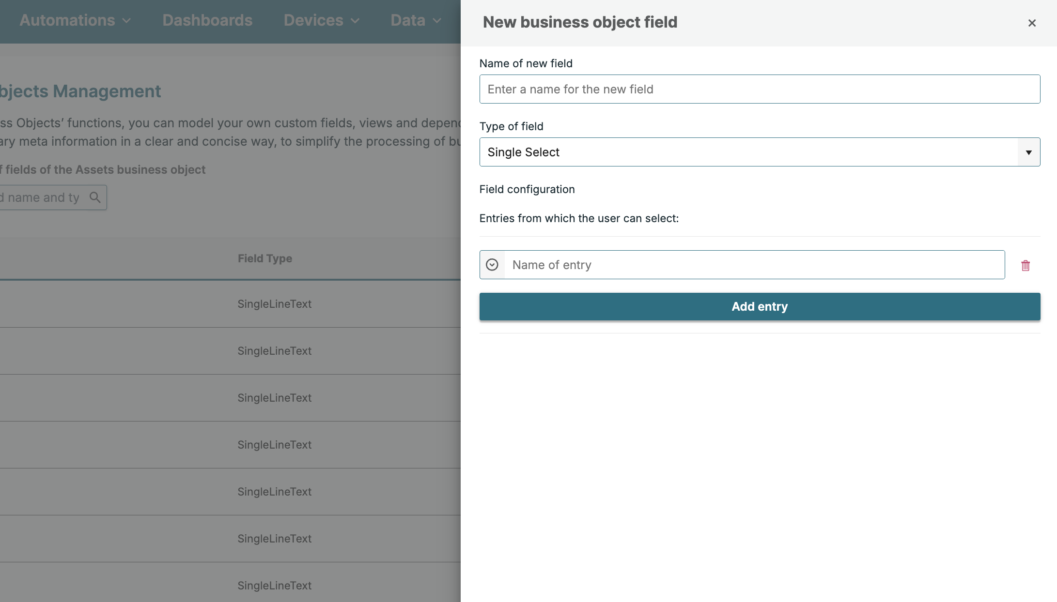
Task: Click the chevron next to Data
Action: [437, 21]
